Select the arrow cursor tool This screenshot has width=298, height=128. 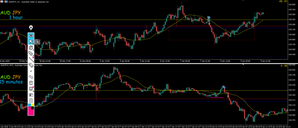click(x=31, y=42)
